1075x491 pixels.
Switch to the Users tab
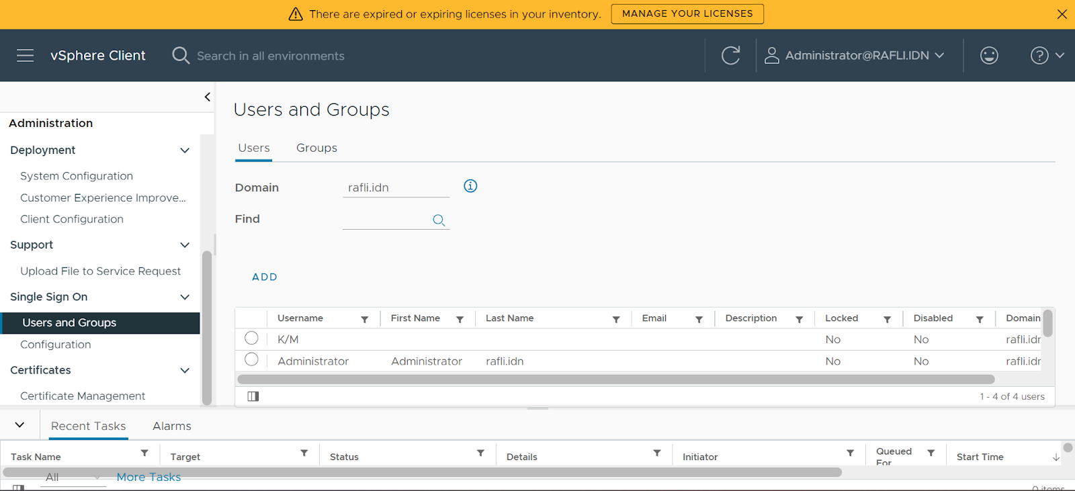click(x=254, y=148)
